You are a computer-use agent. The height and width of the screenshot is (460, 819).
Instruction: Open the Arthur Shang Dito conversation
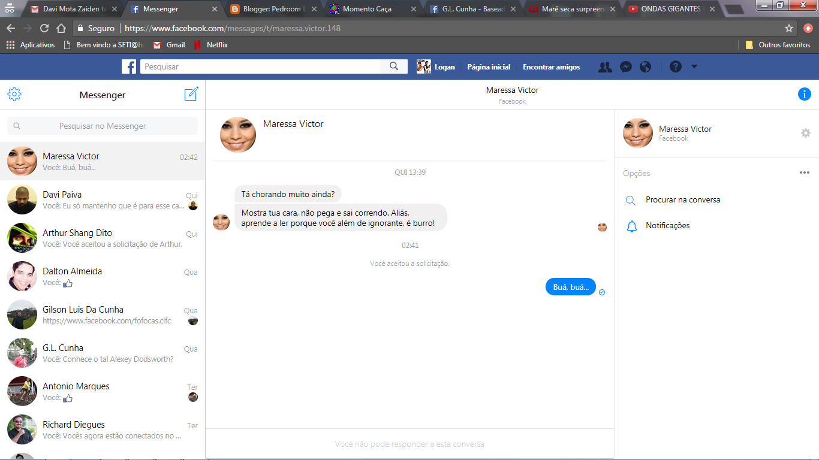coord(103,238)
